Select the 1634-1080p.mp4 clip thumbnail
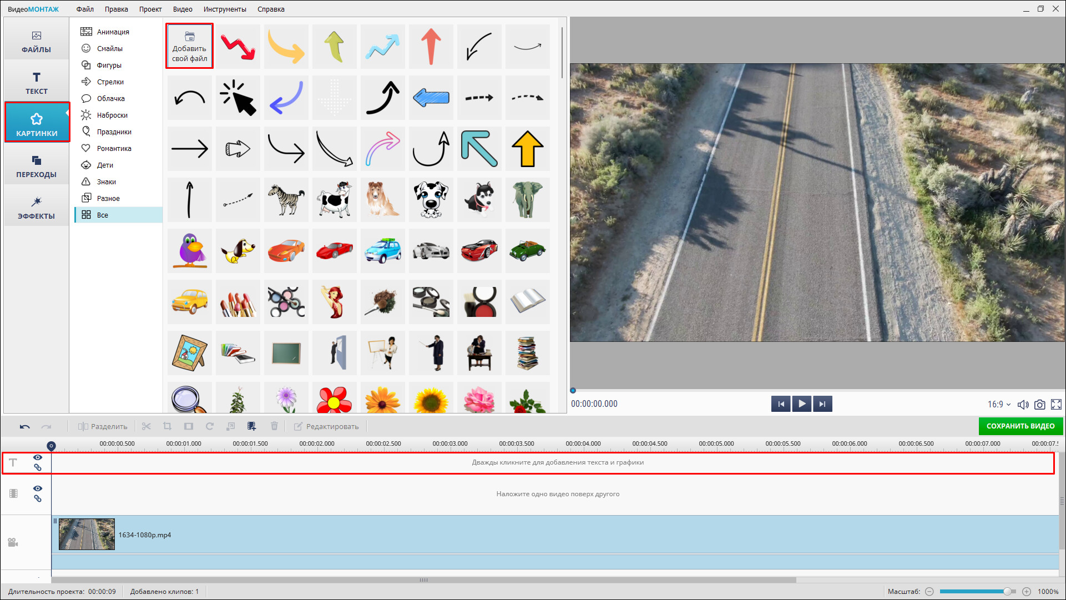This screenshot has height=600, width=1066. click(x=87, y=535)
